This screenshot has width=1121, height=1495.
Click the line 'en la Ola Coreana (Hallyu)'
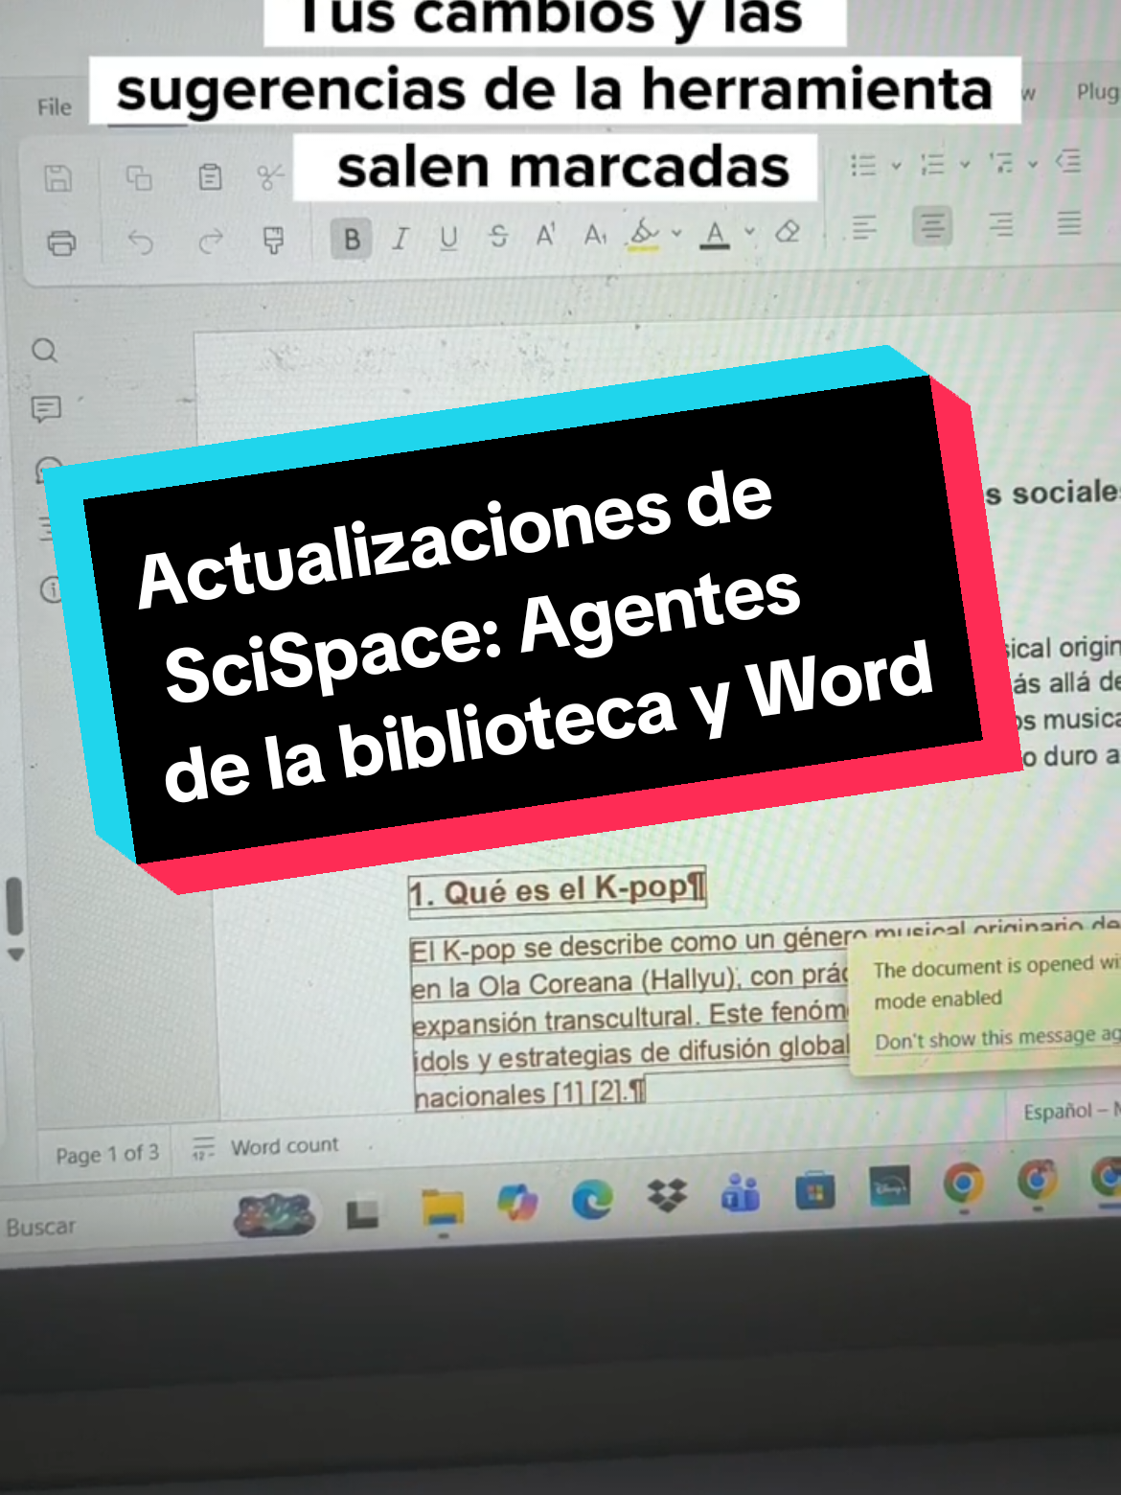(629, 981)
